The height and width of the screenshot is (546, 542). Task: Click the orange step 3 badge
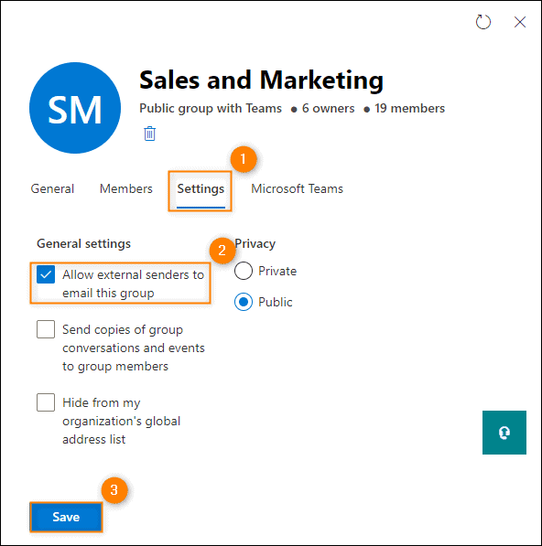point(114,490)
